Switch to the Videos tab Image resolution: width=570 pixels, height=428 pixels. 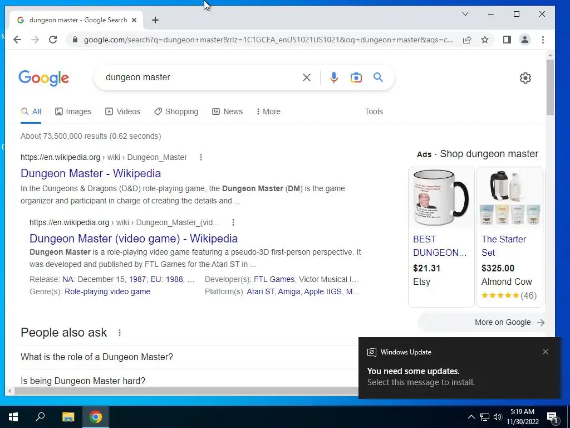122,111
